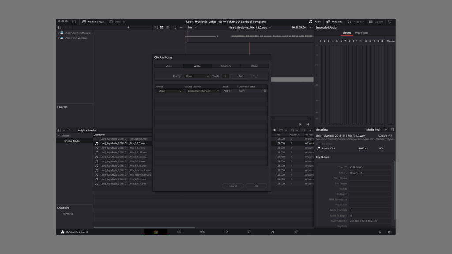Open Project Settings gear icon

click(389, 232)
